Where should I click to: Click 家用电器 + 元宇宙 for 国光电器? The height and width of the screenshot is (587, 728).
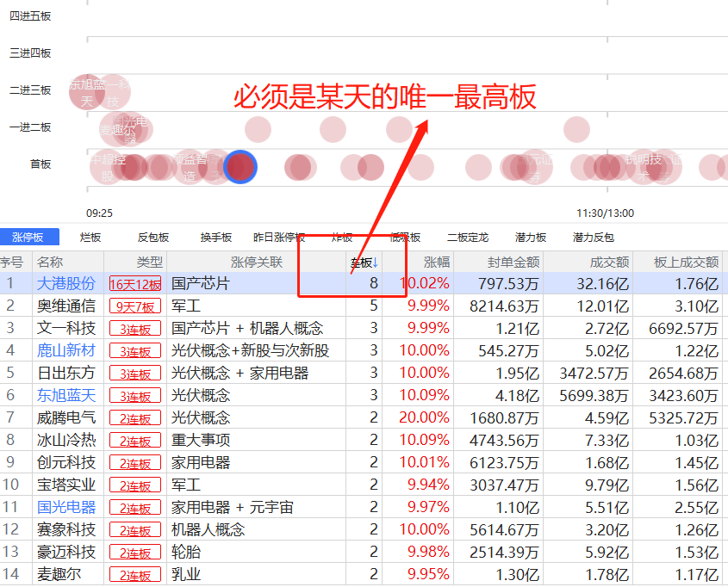pyautogui.click(x=232, y=507)
